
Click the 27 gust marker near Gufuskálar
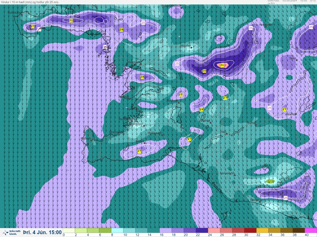[33, 27]
